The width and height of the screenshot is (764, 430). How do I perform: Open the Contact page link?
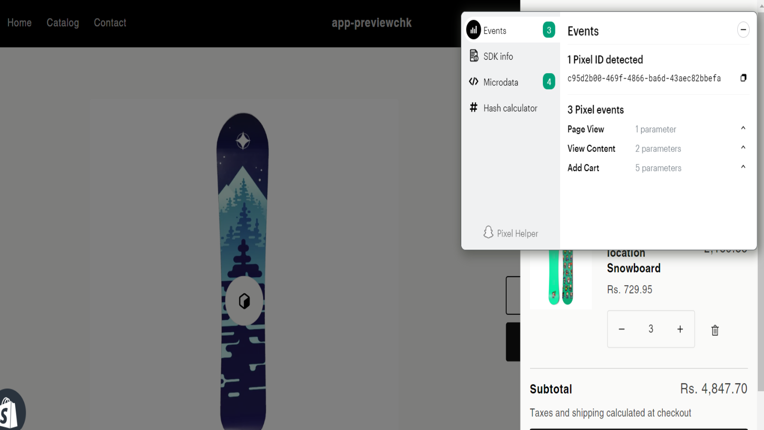(x=110, y=23)
